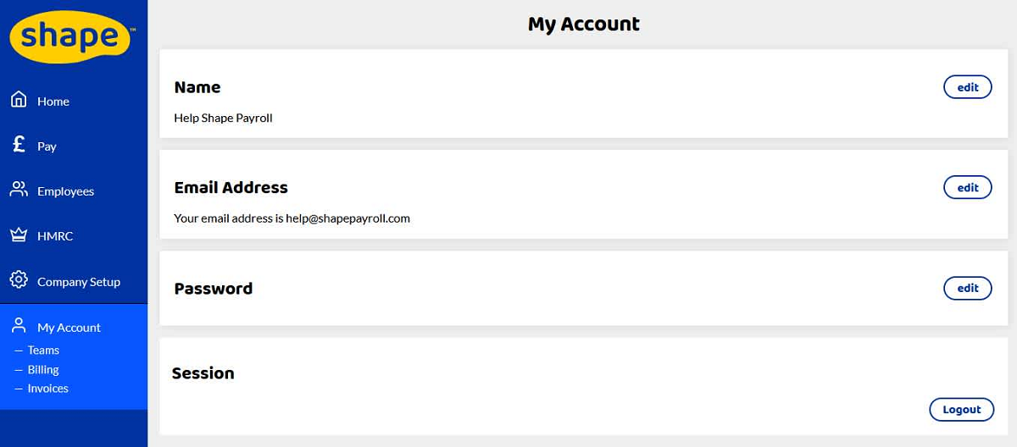Edit the Email Address
This screenshot has width=1017, height=447.
pos(967,188)
